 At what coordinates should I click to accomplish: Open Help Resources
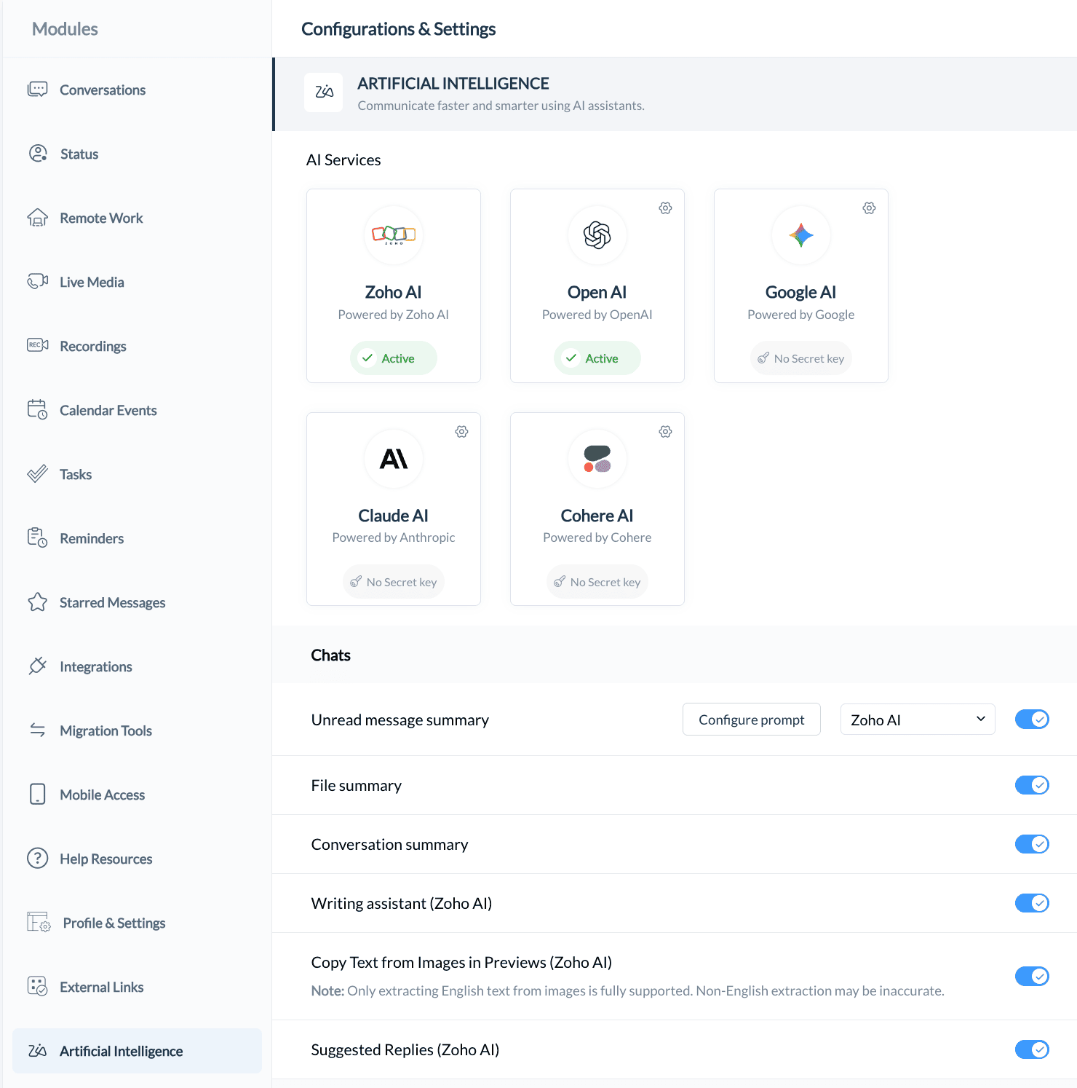click(x=137, y=859)
